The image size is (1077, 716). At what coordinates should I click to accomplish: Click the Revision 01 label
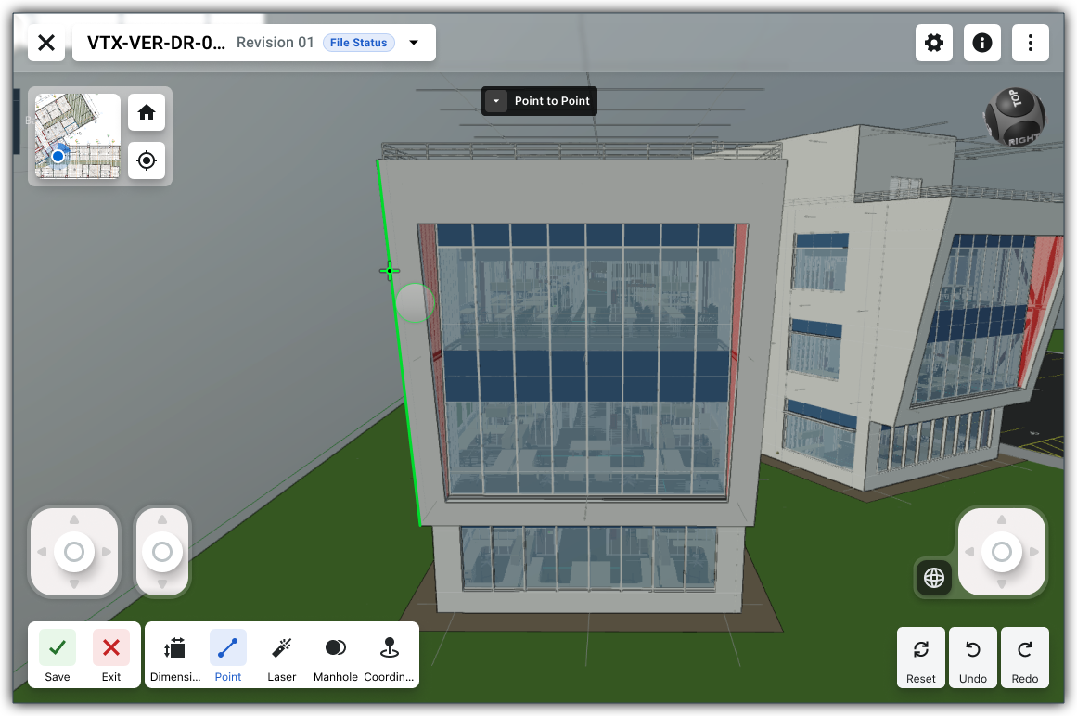[x=275, y=43]
